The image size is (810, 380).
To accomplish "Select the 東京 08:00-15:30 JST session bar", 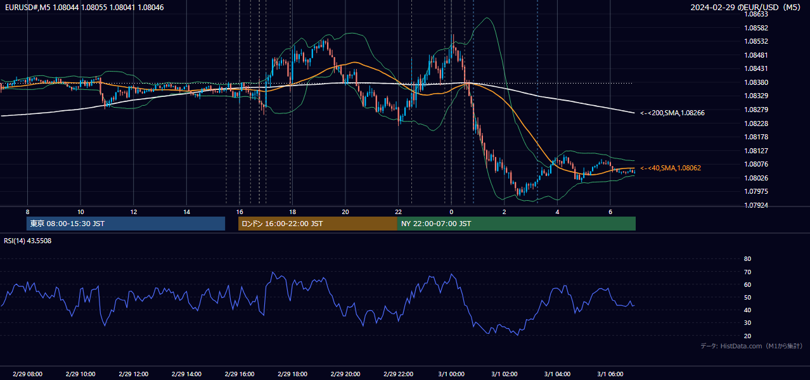I will click(125, 224).
